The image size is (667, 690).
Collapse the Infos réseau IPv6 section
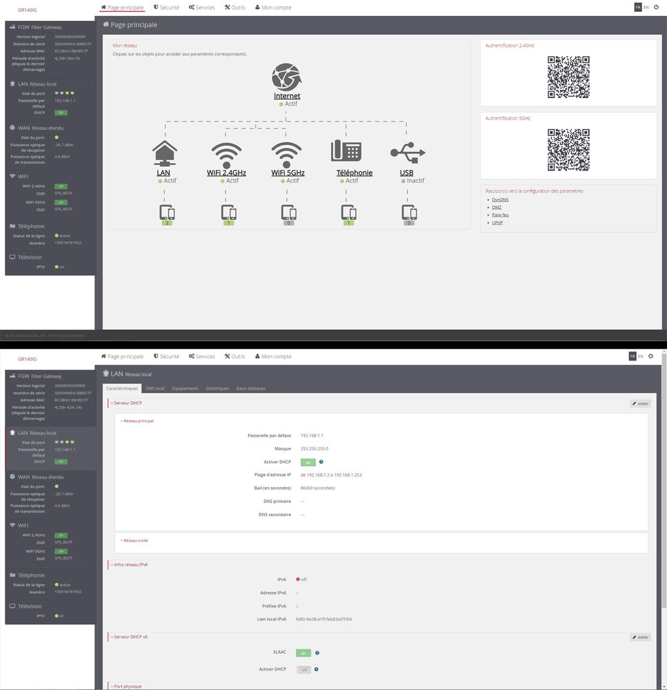click(x=130, y=564)
